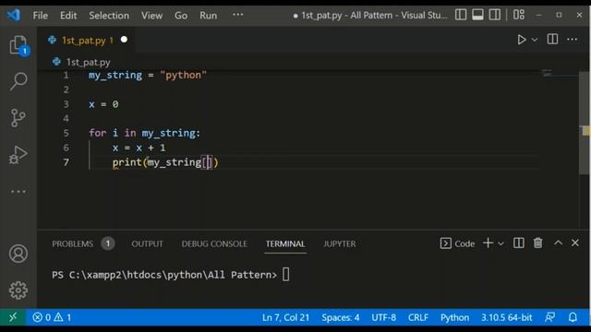The width and height of the screenshot is (591, 332).
Task: Click 1st_pat.py in the breadcrumb
Action: [x=89, y=62]
